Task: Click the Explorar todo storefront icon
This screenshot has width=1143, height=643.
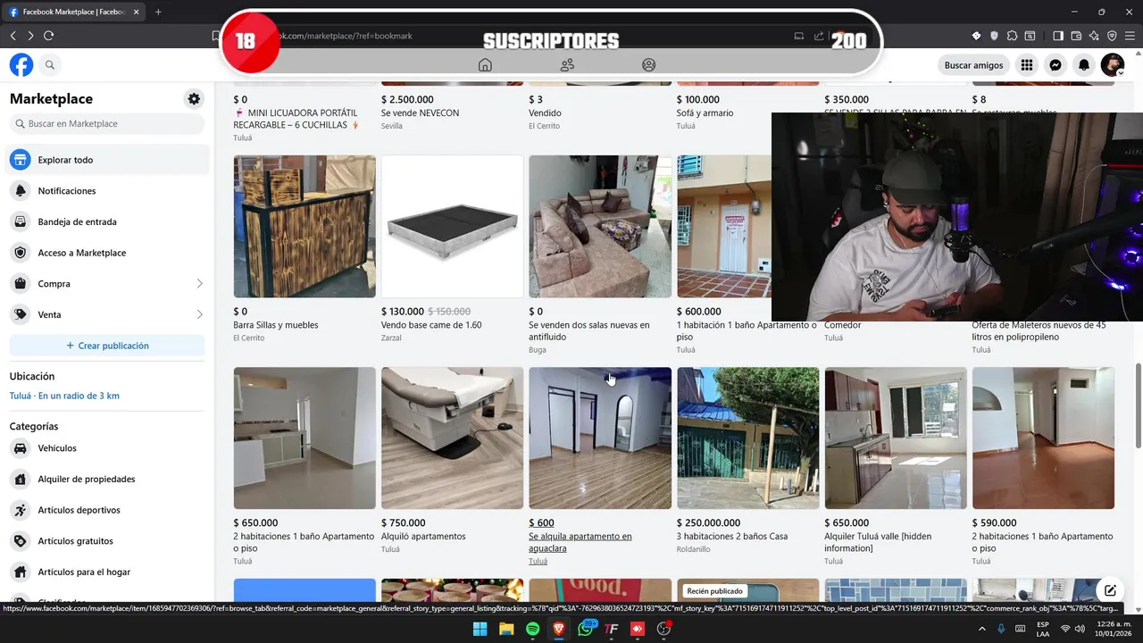Action: pyautogui.click(x=21, y=160)
